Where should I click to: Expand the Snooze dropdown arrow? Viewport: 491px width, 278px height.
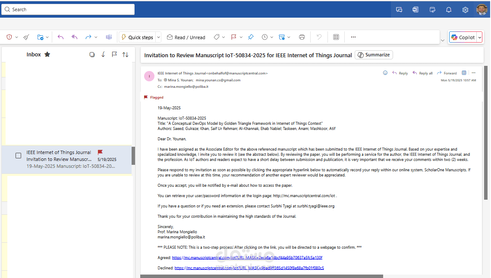tap(272, 37)
